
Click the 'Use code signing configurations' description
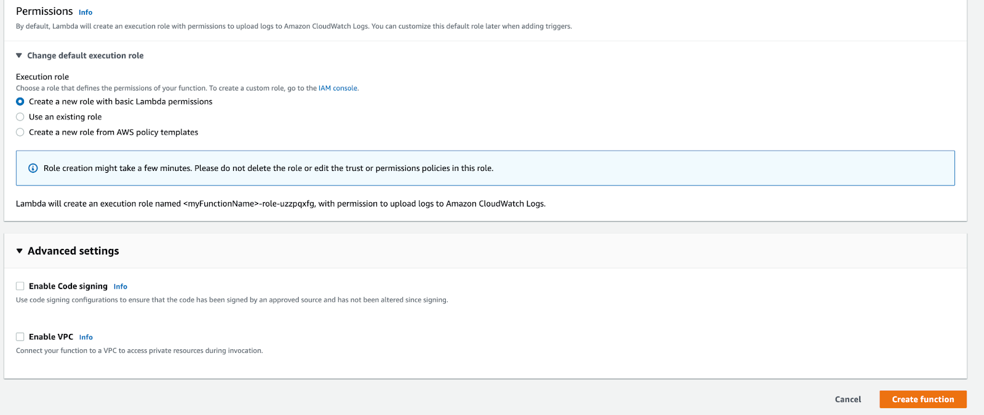(232, 300)
